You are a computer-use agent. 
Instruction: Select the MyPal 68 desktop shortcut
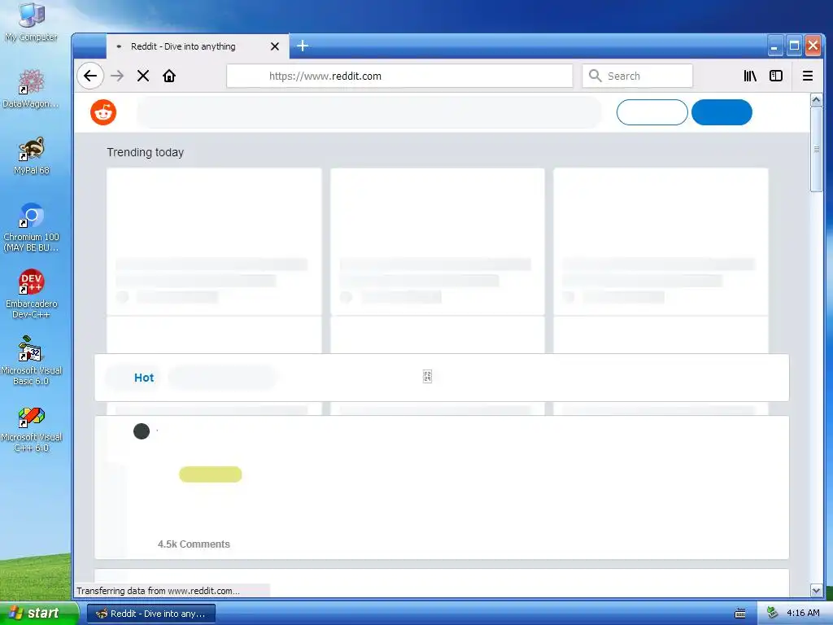tap(32, 155)
